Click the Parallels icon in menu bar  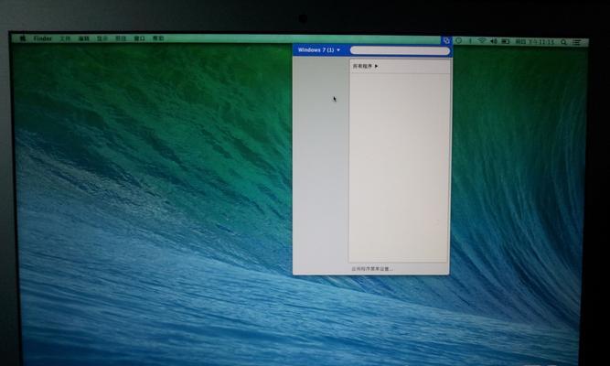[x=446, y=40]
